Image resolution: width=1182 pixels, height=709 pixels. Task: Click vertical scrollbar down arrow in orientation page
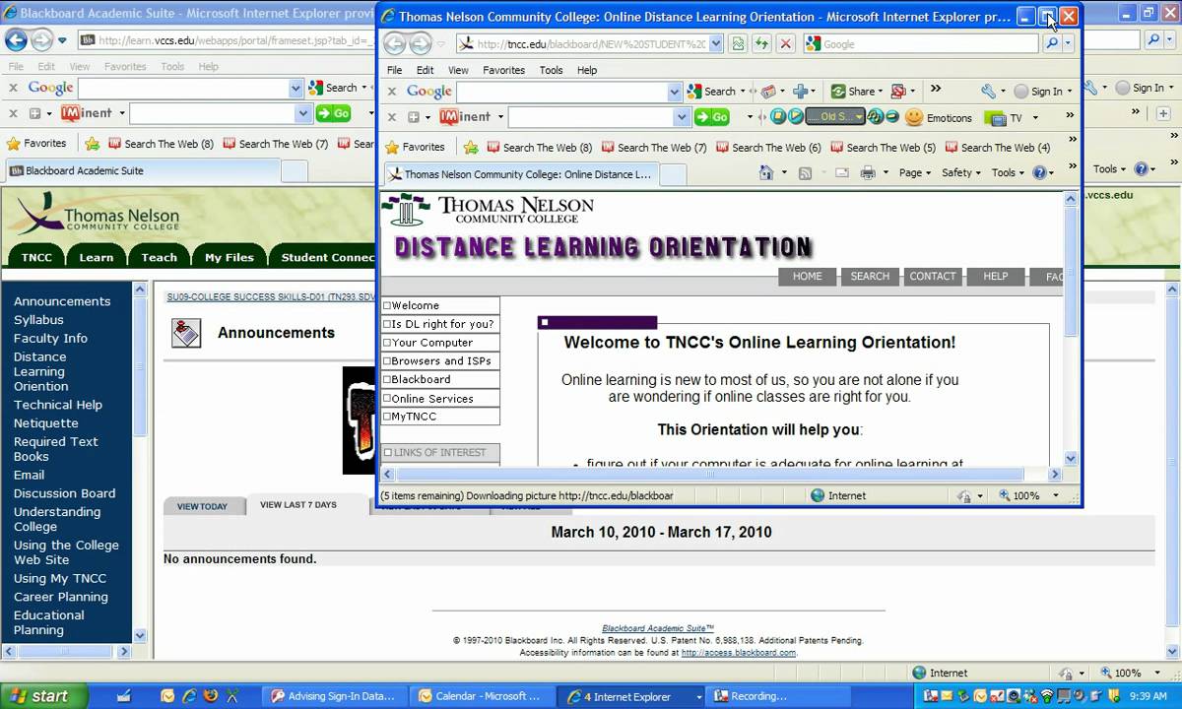pos(1071,459)
